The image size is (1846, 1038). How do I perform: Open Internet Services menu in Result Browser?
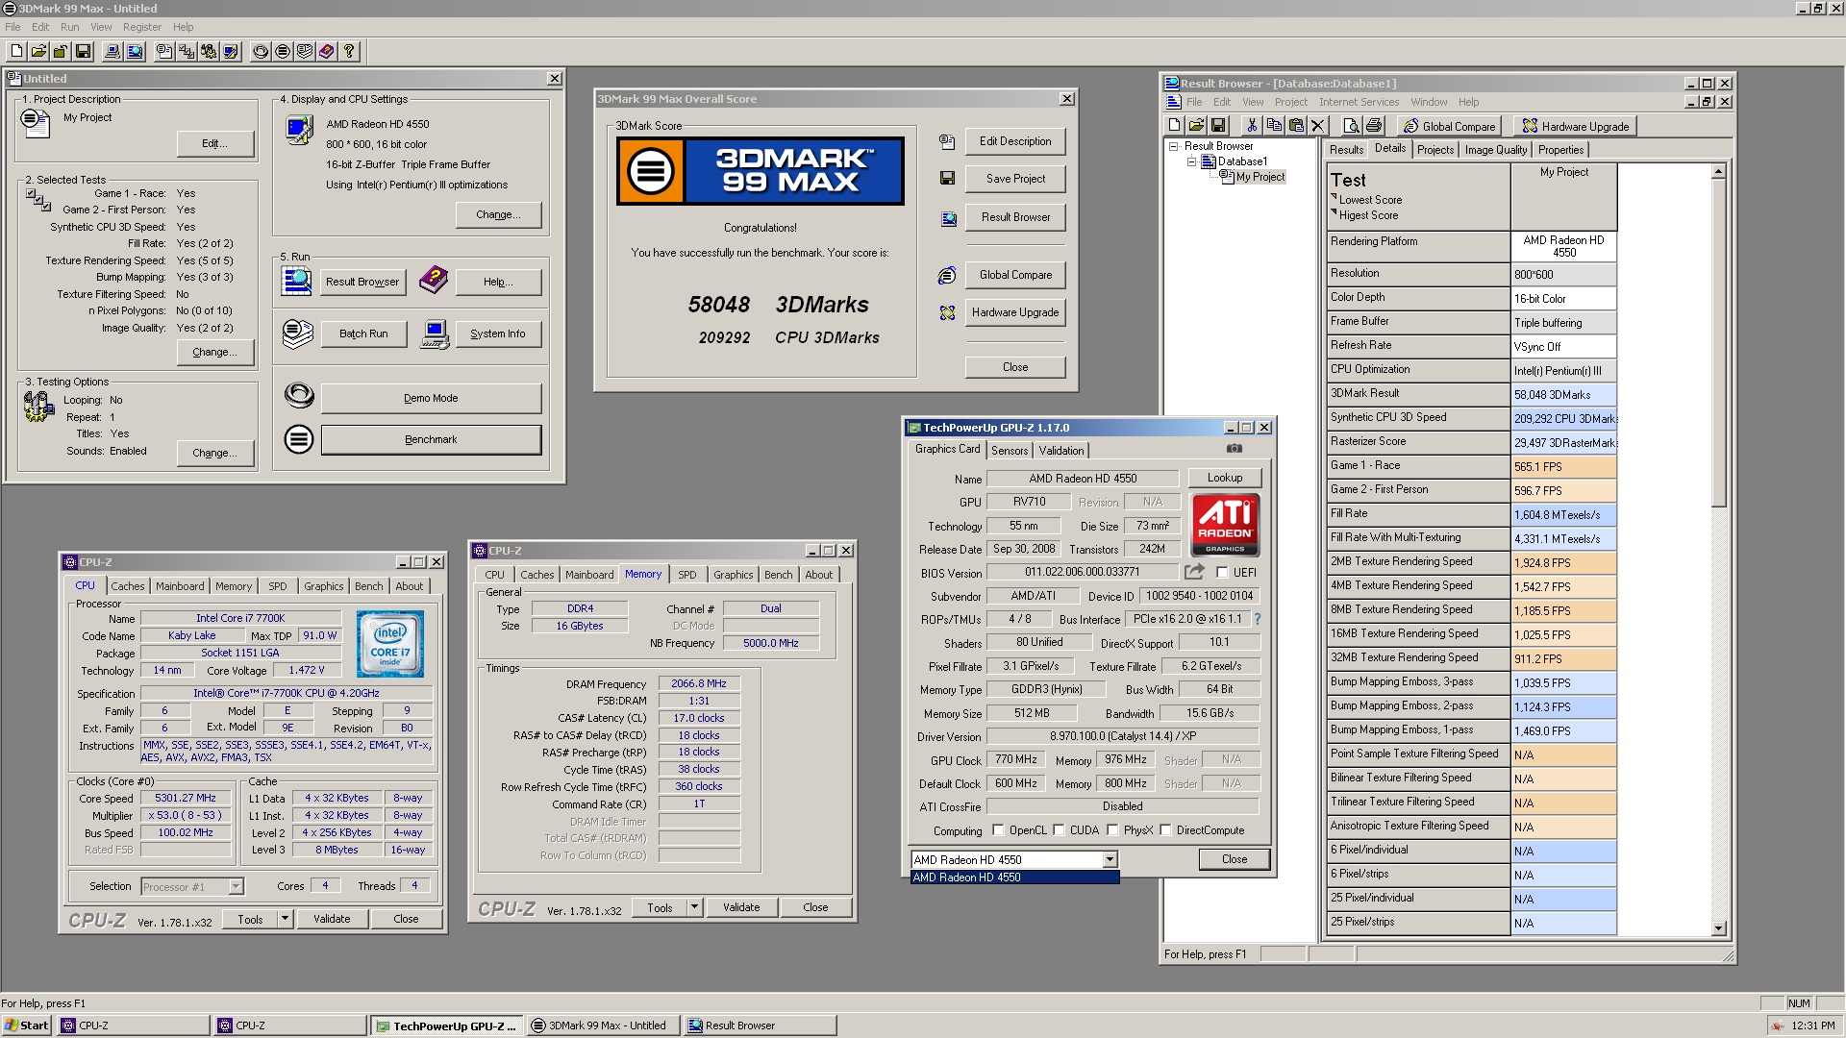(1359, 102)
